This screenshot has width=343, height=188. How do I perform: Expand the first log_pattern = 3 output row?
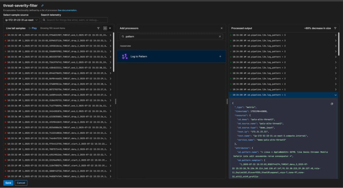pos(336,35)
